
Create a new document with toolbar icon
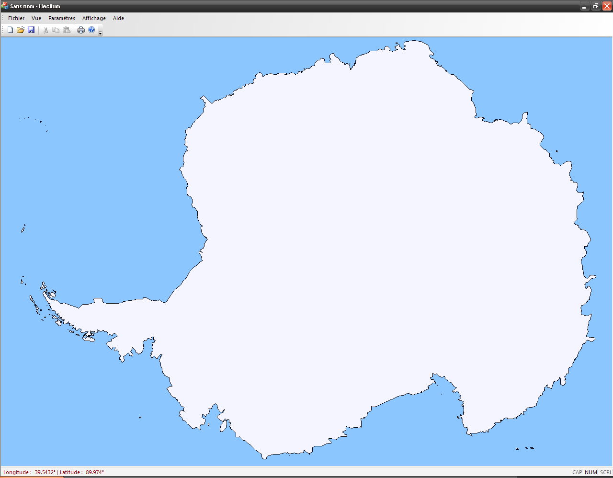point(10,30)
